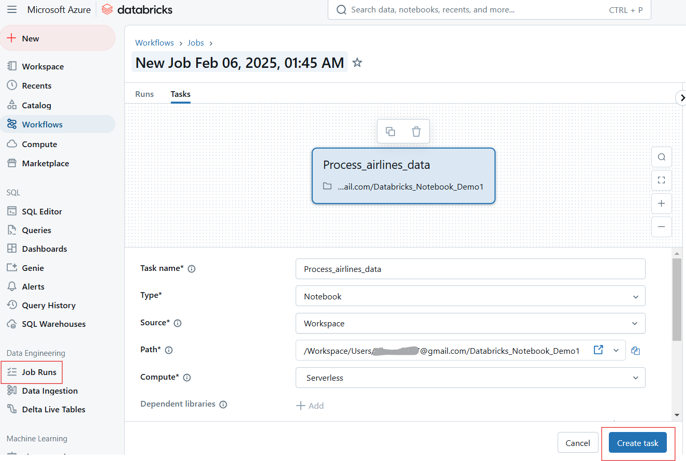Click the form scrollbar down arrow

677,415
